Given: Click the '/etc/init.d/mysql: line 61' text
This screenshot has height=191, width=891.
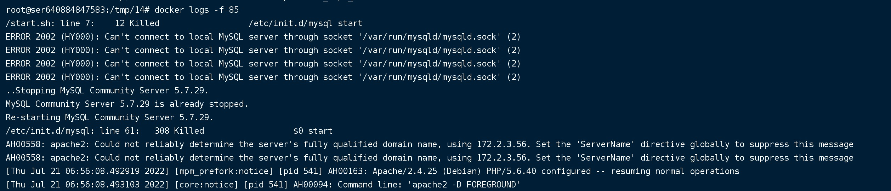Looking at the screenshot, I should 72,131.
